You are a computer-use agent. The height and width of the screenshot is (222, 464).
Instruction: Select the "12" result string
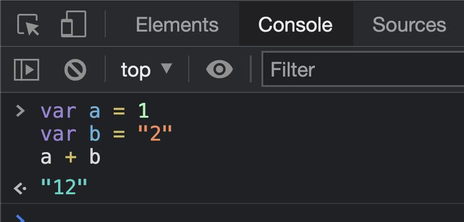point(64,187)
